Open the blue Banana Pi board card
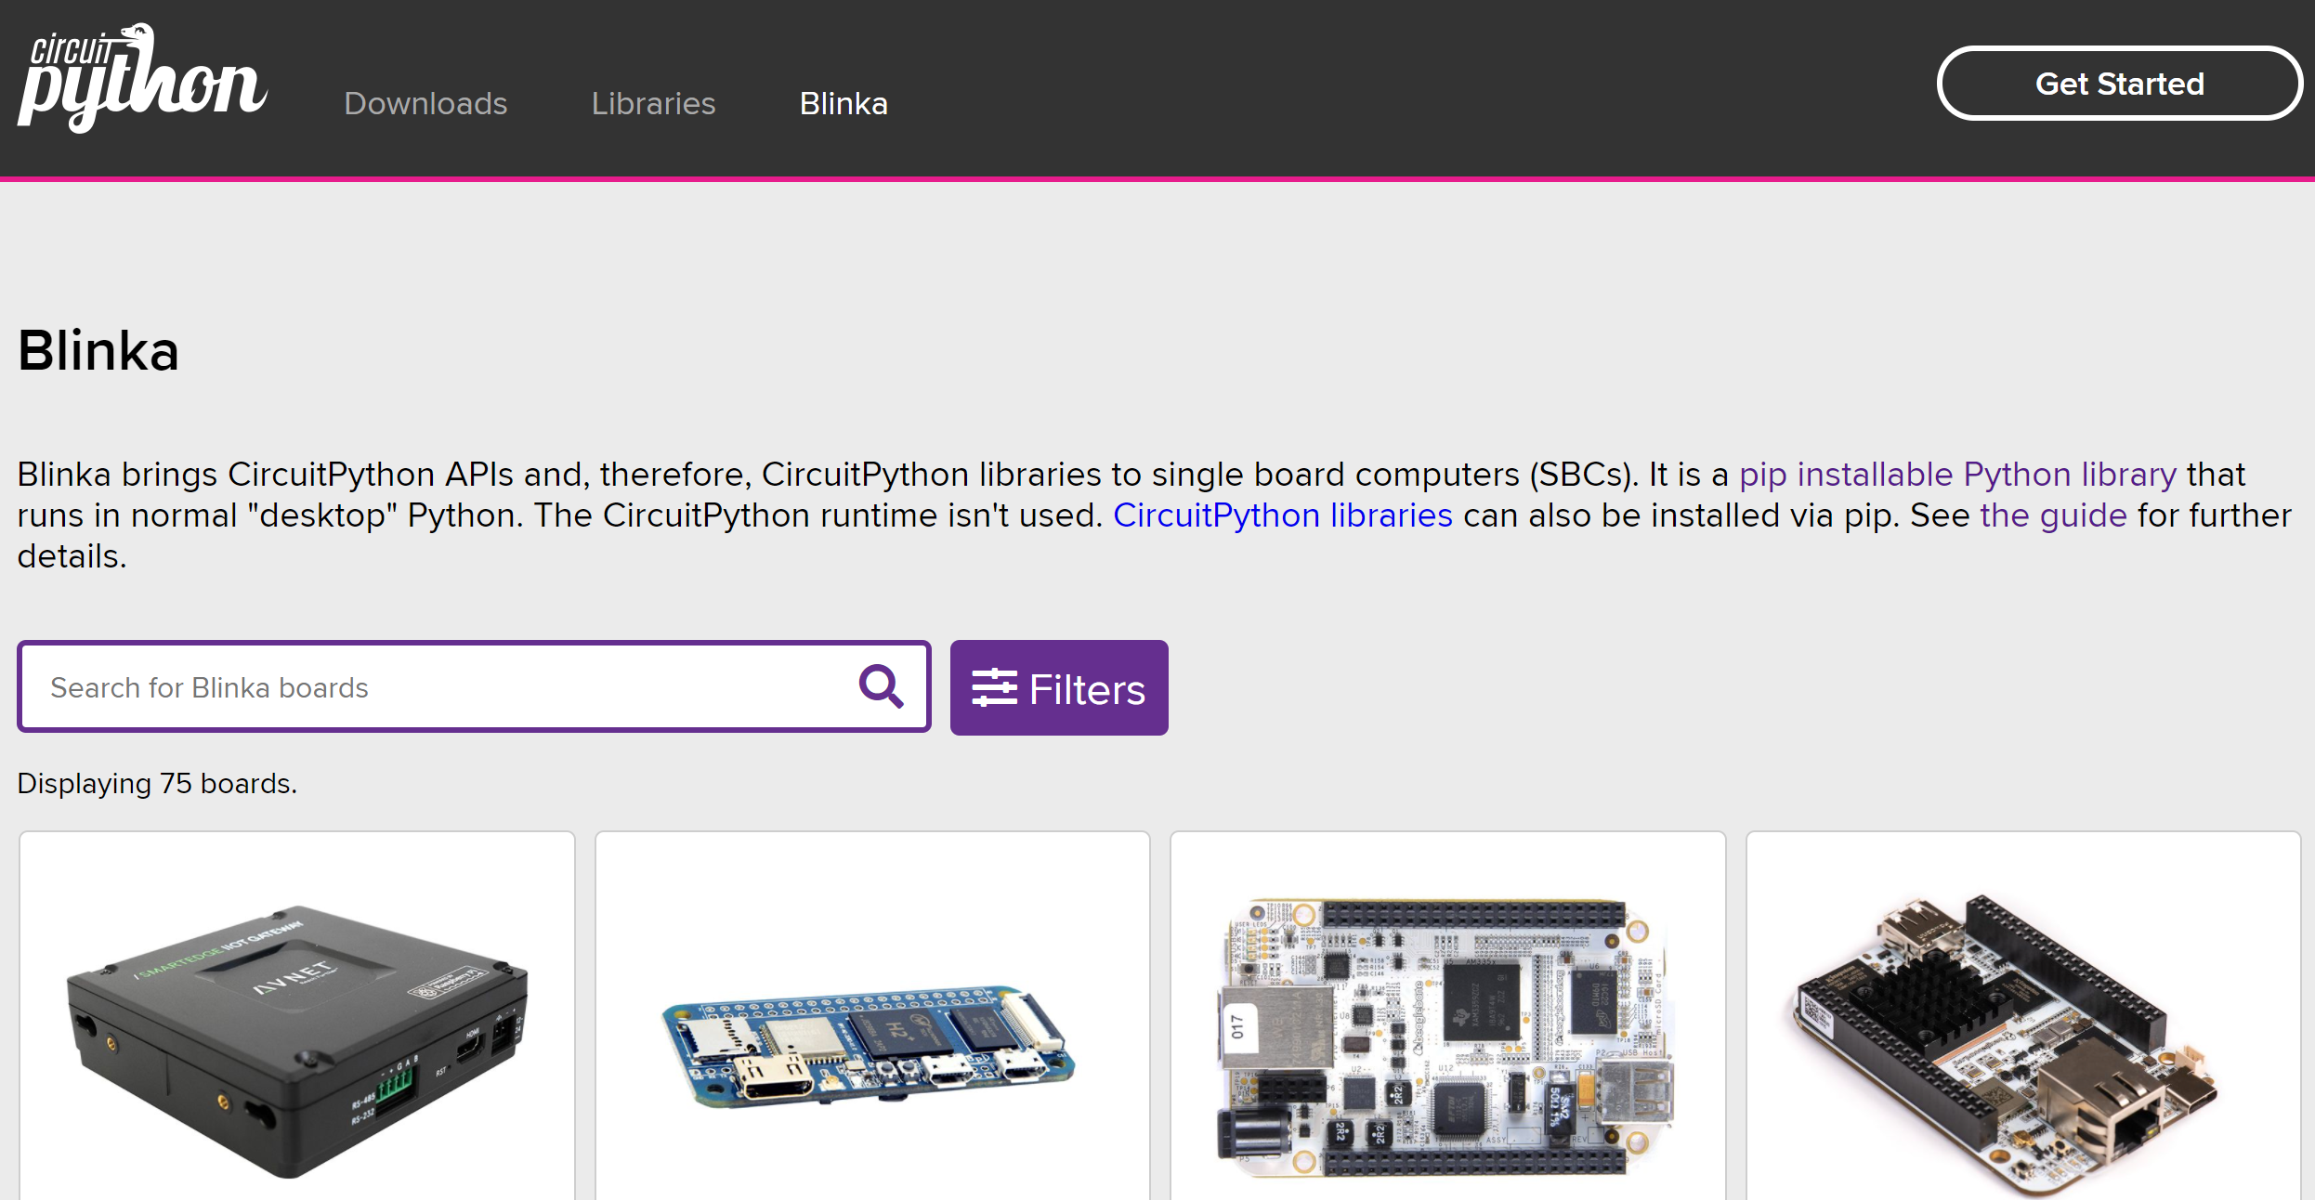Viewport: 2315px width, 1200px height. point(872,1016)
